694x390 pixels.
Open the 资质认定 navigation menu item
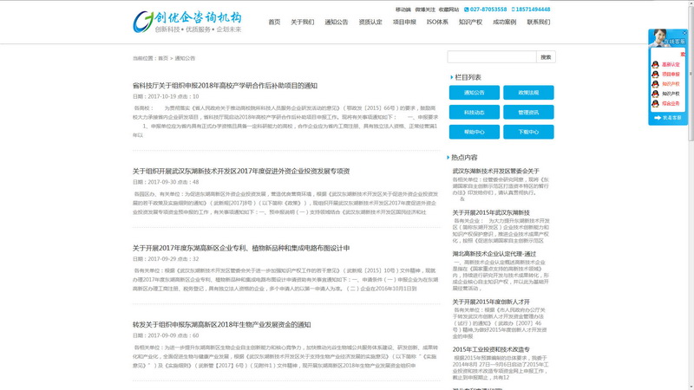click(x=370, y=22)
